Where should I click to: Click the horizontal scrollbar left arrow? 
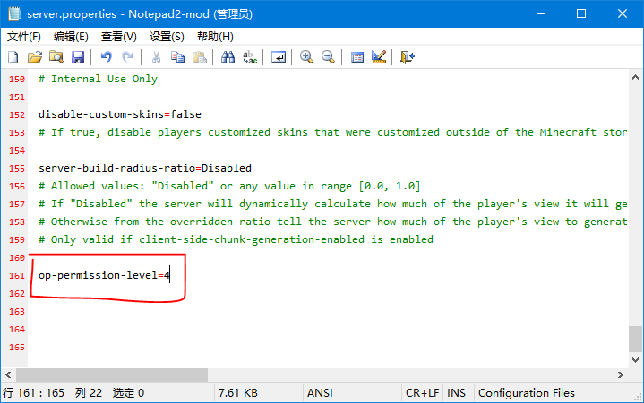8,374
